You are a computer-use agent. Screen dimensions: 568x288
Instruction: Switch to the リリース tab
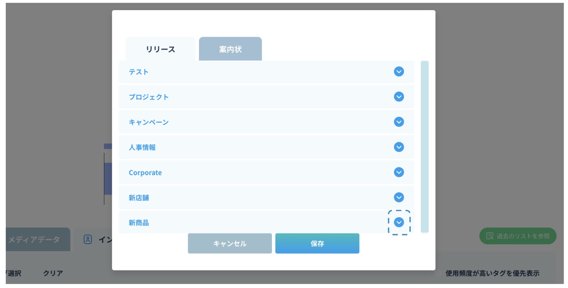tap(160, 49)
